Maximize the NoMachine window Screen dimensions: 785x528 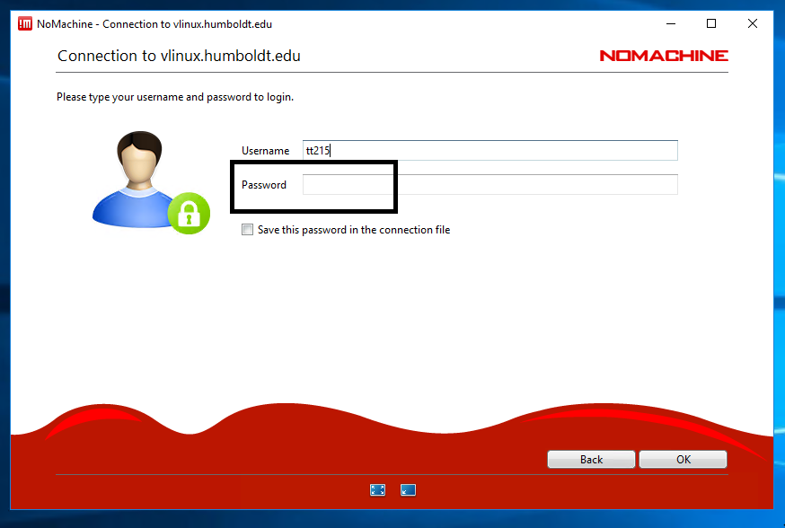pyautogui.click(x=711, y=23)
